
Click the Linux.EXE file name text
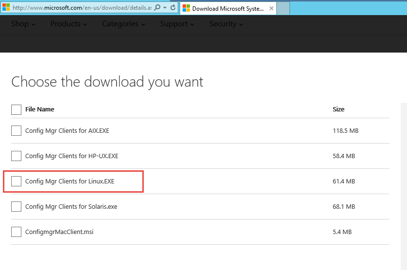pyautogui.click(x=69, y=181)
